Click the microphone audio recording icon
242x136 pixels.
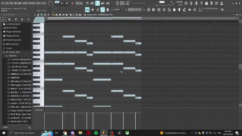pyautogui.click(x=196, y=3)
